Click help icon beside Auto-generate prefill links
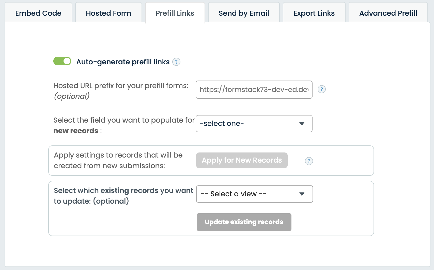This screenshot has width=434, height=270. pos(176,62)
